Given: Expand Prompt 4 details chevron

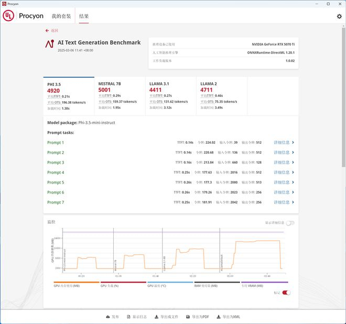Looking at the screenshot, I should (x=293, y=172).
